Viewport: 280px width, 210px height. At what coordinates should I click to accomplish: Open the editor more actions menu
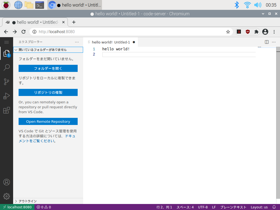pos(274,42)
